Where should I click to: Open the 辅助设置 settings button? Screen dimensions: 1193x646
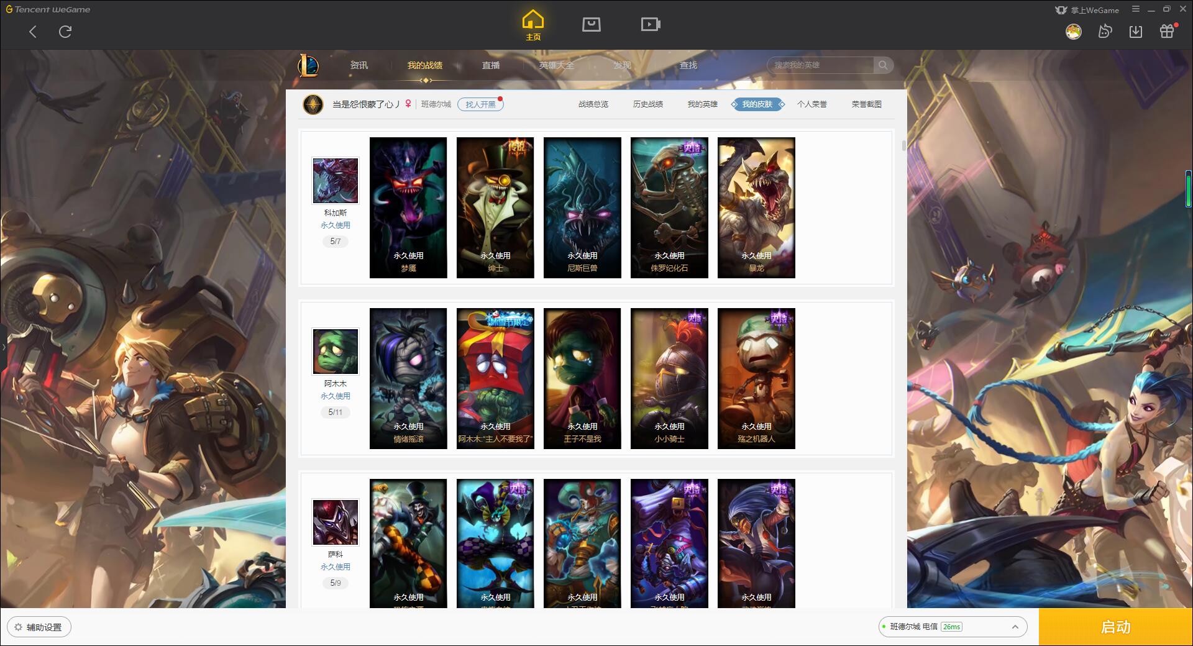pyautogui.click(x=39, y=627)
